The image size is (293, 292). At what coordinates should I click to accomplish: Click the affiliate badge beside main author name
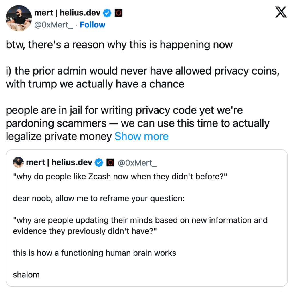click(118, 13)
